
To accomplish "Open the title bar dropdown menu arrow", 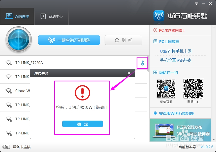I will coord(197,4).
